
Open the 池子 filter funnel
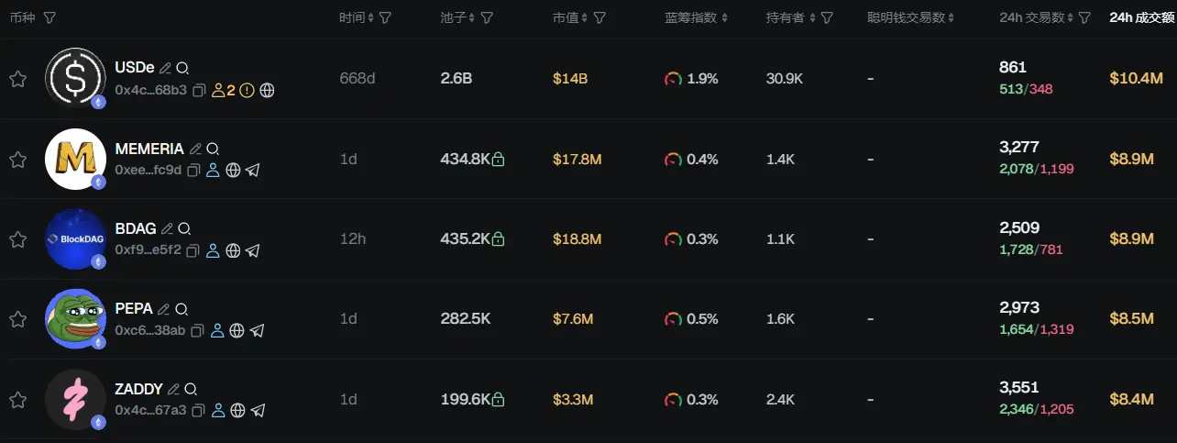(488, 18)
